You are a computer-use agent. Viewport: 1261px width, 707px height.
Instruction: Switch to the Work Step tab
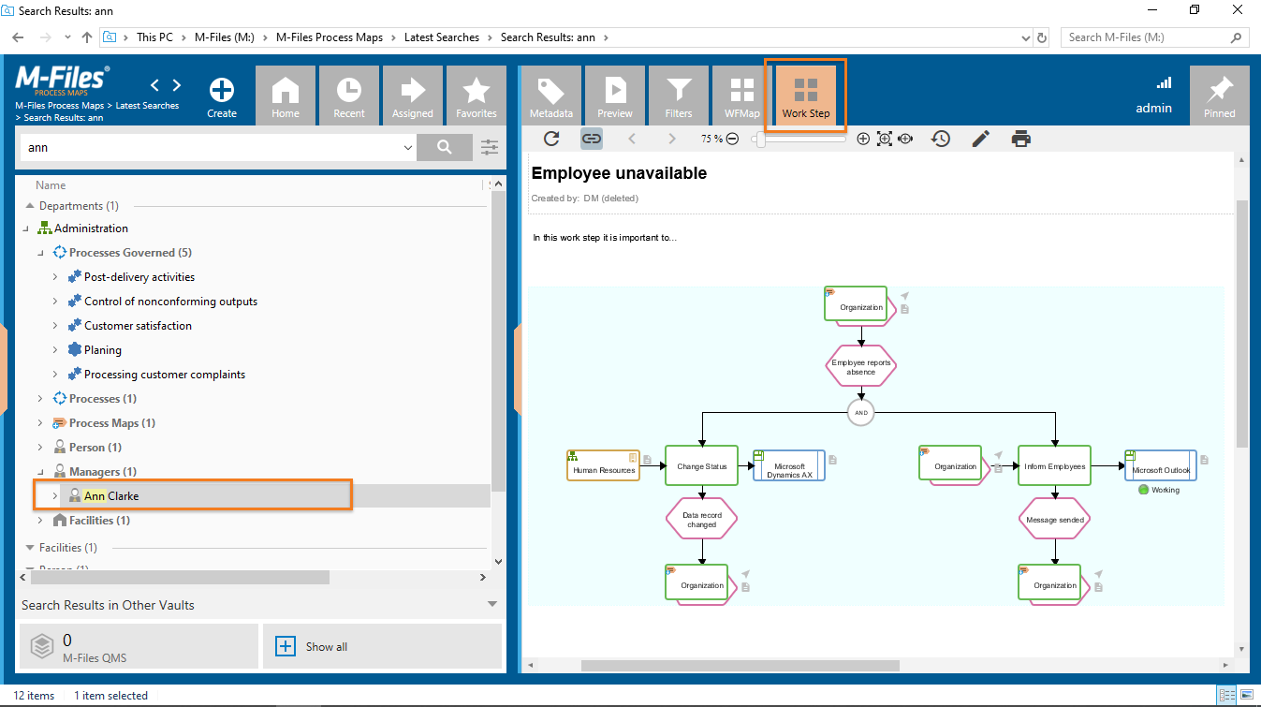click(806, 95)
